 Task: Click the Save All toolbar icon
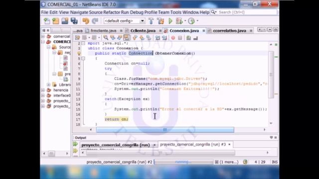(74, 21)
